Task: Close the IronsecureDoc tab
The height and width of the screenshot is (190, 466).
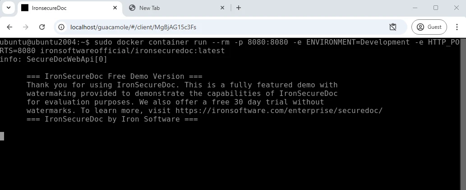Action: [x=115, y=8]
